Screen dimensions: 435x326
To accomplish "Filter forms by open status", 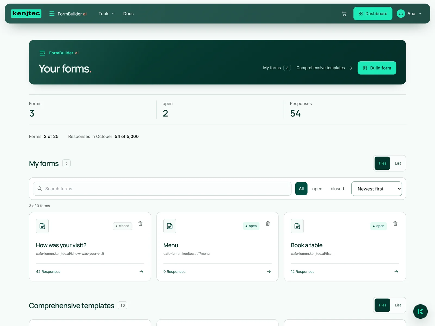I will click(x=317, y=189).
